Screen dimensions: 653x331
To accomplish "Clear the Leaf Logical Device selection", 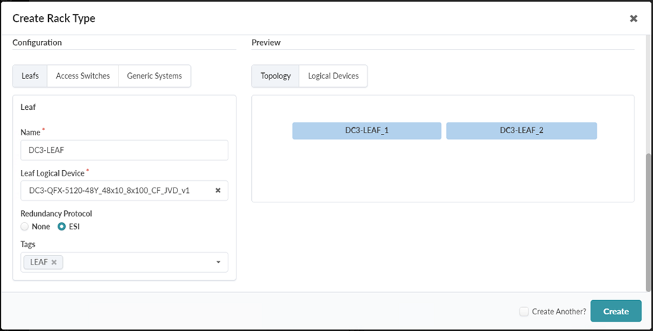I will point(218,190).
